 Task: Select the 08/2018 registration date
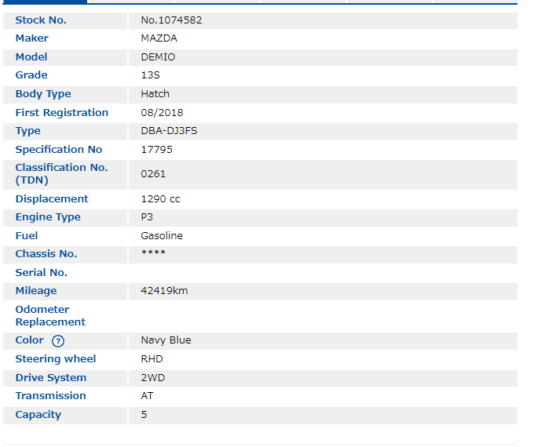[x=162, y=113]
